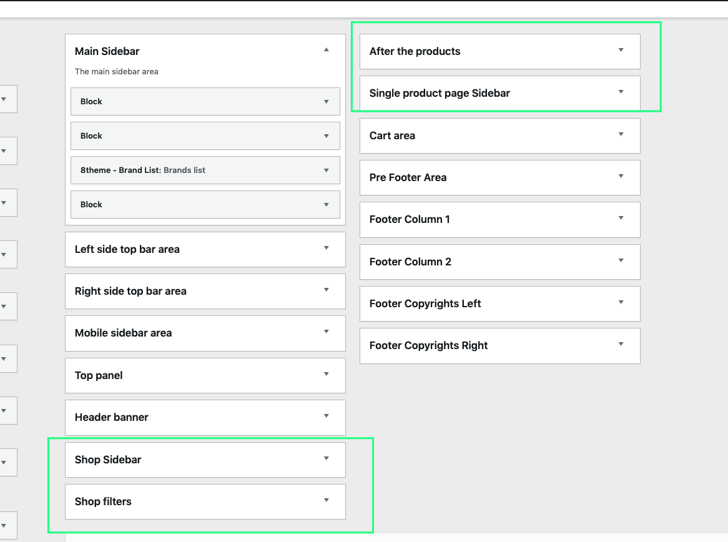728x542 pixels.
Task: Click 'The main sidebar area' description text
Action: (x=117, y=72)
